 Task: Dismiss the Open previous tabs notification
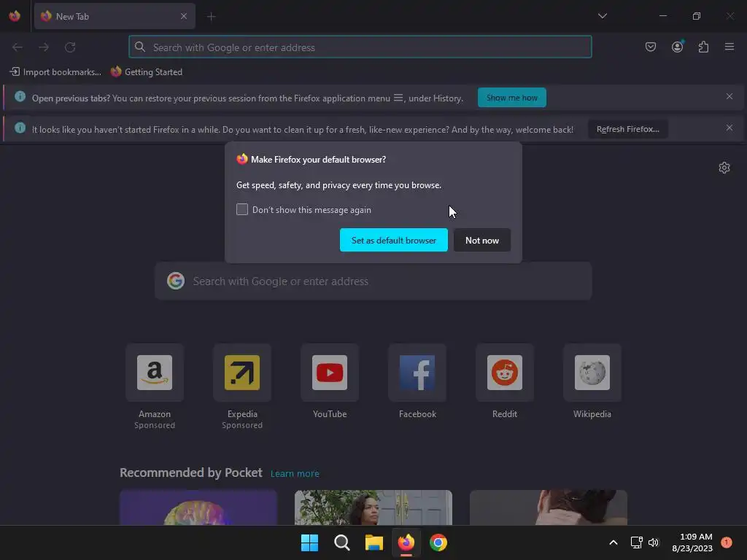[x=729, y=97]
